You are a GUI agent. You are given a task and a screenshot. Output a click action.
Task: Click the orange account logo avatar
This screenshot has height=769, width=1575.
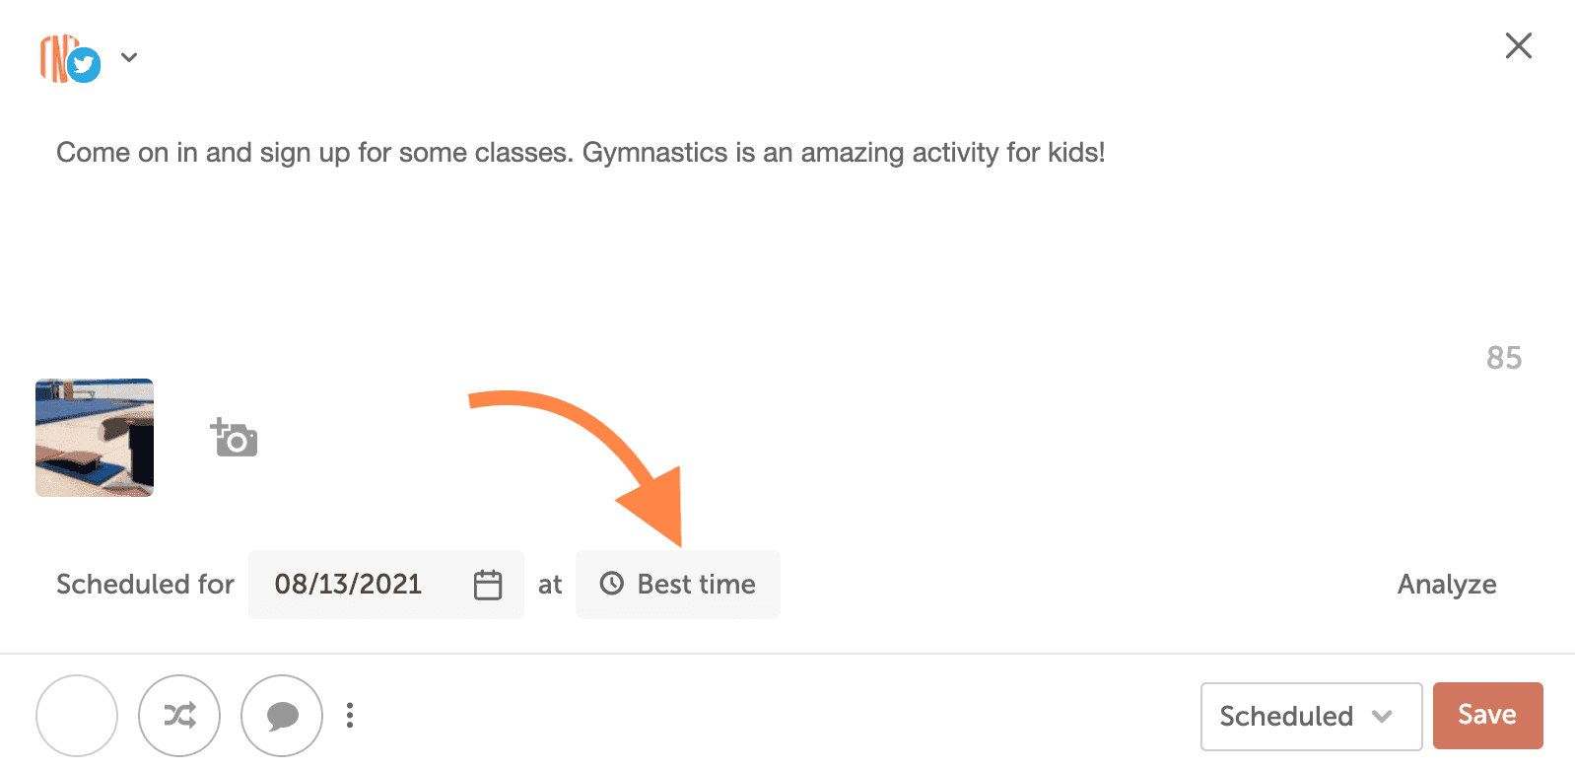(x=55, y=57)
